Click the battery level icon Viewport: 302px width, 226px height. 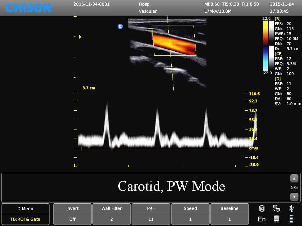coord(291,219)
